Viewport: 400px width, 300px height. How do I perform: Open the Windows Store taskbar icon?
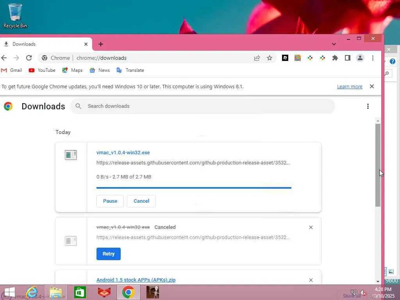click(80, 292)
